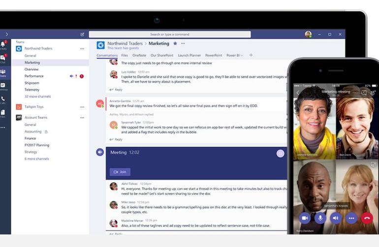Image resolution: width=379 pixels, height=247 pixels.
Task: Open the Overview channel
Action: click(x=32, y=69)
